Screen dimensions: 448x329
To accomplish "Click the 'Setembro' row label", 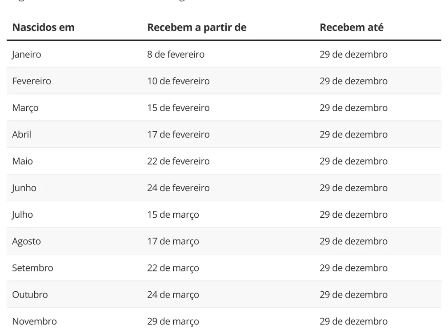I will coord(32,268).
